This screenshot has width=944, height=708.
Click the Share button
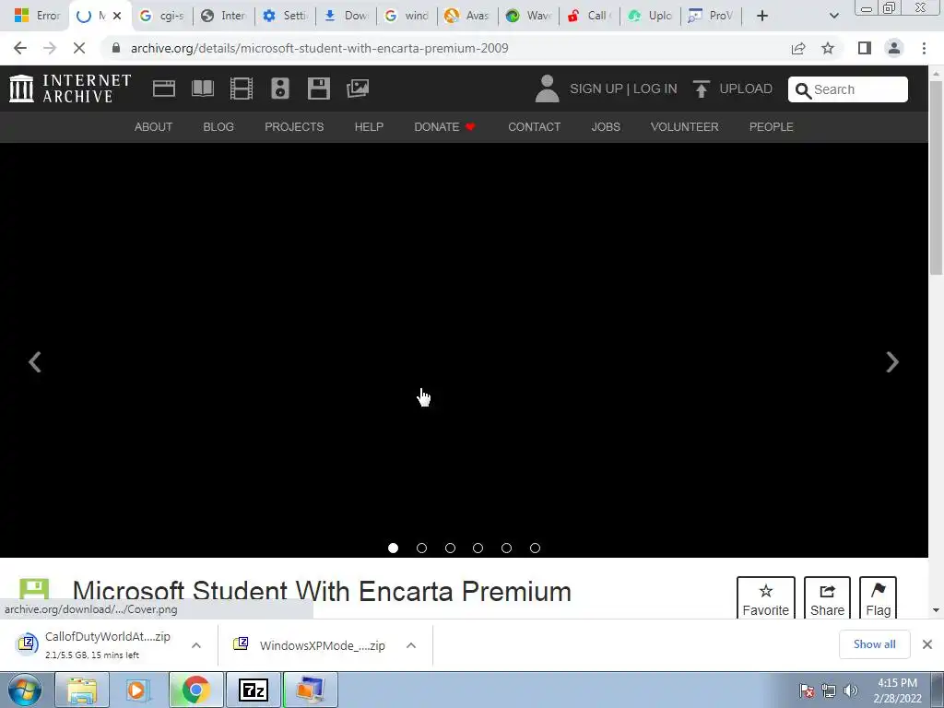pos(827,597)
